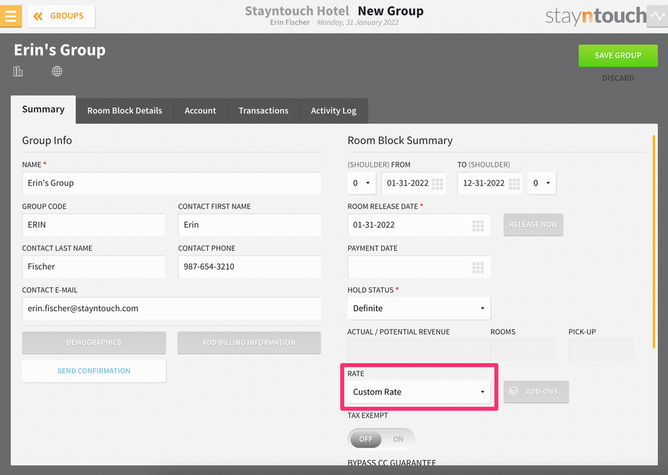Switch to the Account tab

(200, 111)
